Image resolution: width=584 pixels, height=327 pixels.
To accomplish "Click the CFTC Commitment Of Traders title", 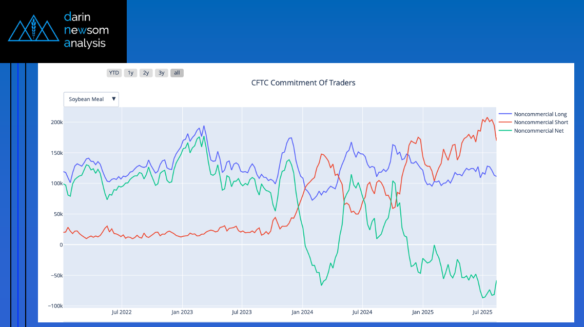I will (303, 83).
